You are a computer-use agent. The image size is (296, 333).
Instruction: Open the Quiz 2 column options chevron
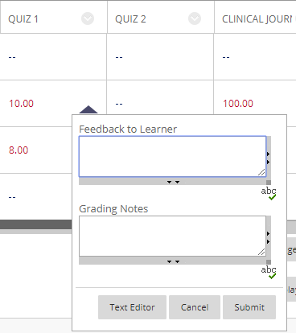tap(195, 18)
